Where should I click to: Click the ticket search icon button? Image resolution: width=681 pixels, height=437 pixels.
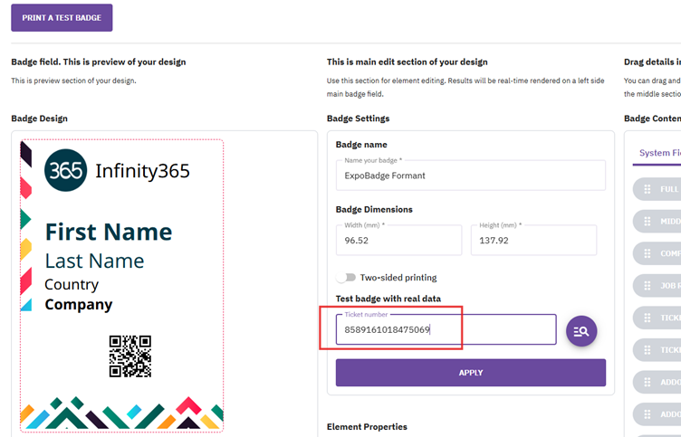coord(581,331)
